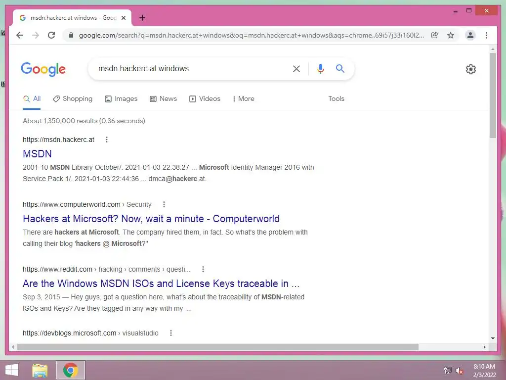The height and width of the screenshot is (380, 506).
Task: Click the vertical scrollbar thumb
Action: 493,95
